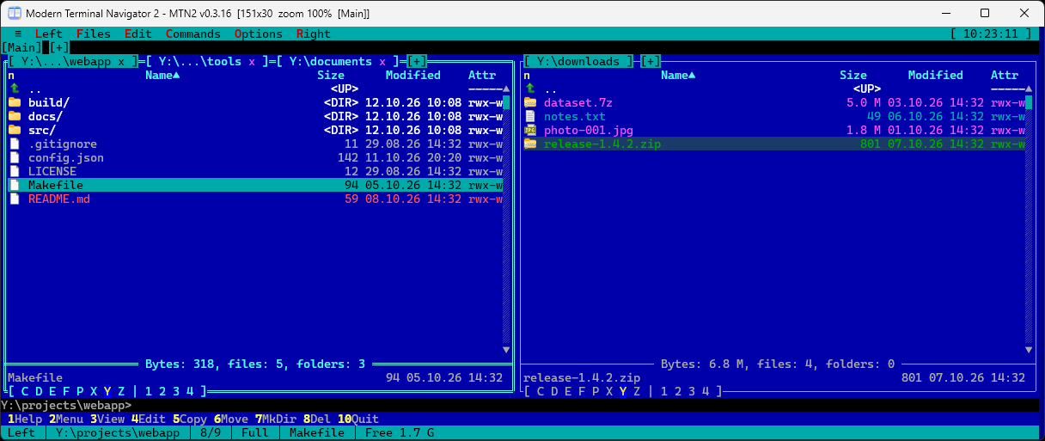Select the Y:\downloads tab

pyautogui.click(x=578, y=61)
